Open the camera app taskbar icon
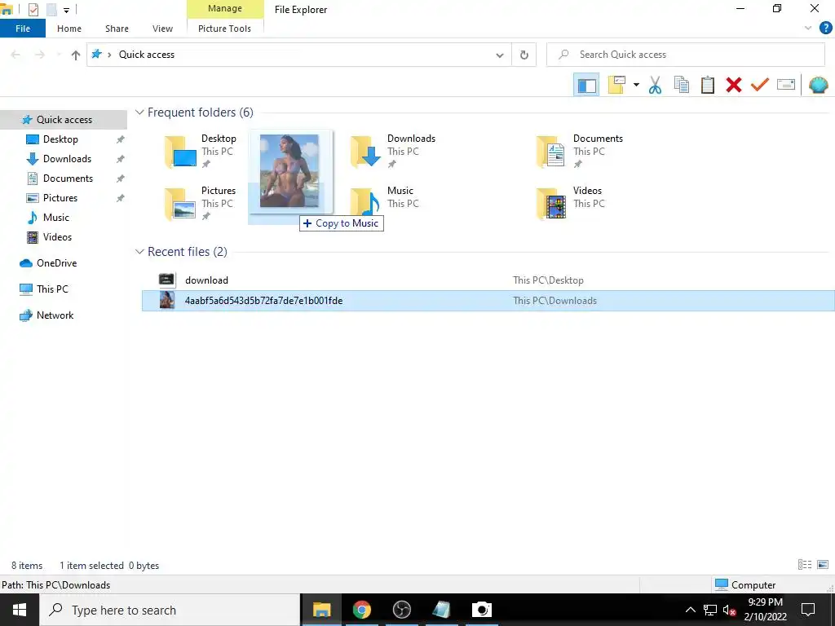835x626 pixels. tap(481, 610)
